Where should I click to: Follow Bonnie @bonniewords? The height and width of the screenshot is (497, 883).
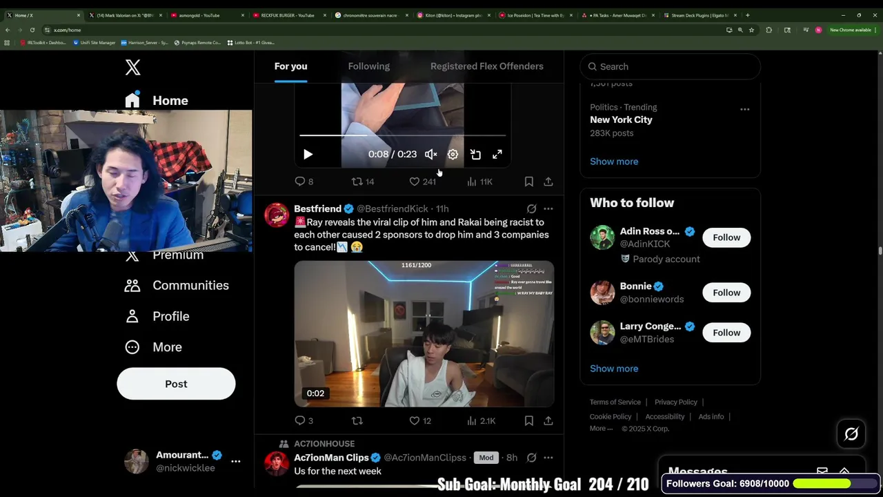click(726, 293)
